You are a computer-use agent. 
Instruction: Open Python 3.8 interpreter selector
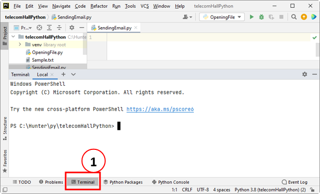[270, 190]
